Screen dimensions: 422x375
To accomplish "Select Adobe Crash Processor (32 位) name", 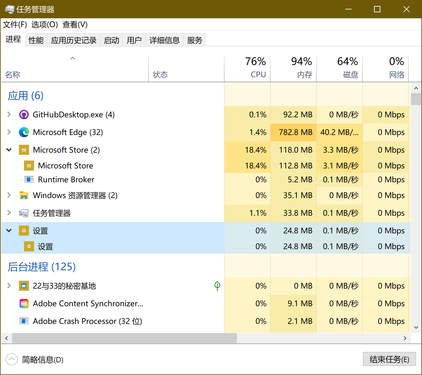I will [88, 321].
